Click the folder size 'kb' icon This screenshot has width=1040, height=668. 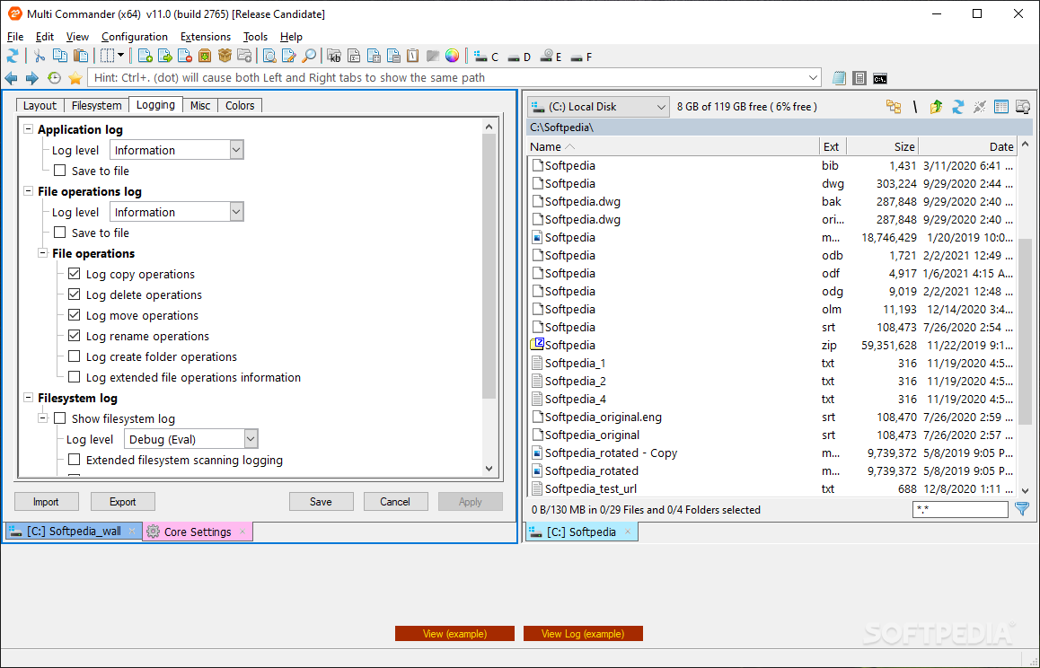[334, 57]
